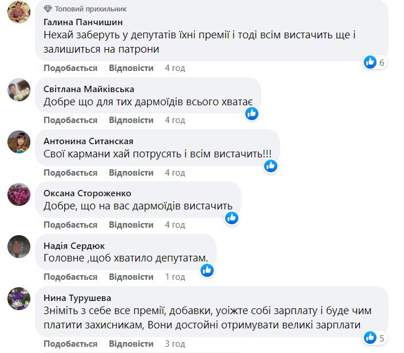This screenshot has height=353, width=404.
Task: Open Надія Сердюк's profile name link
Action: [x=74, y=245]
